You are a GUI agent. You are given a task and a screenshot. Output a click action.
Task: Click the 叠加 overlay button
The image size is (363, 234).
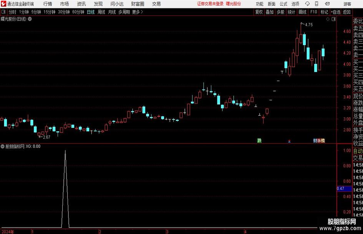tap(270, 12)
